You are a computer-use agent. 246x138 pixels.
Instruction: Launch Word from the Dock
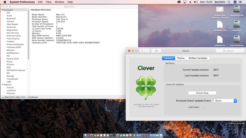click(x=137, y=135)
